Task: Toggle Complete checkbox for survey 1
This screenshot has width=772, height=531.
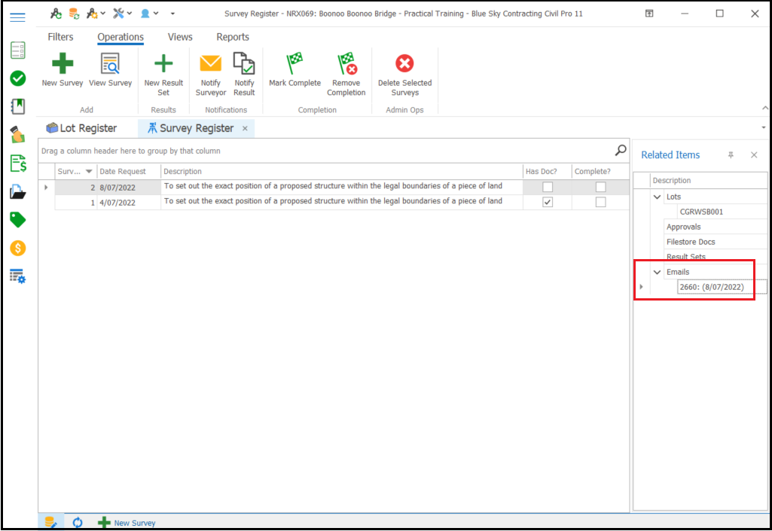Action: pos(600,203)
